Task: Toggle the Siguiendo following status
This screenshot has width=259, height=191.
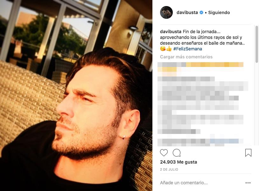Action: [x=219, y=12]
